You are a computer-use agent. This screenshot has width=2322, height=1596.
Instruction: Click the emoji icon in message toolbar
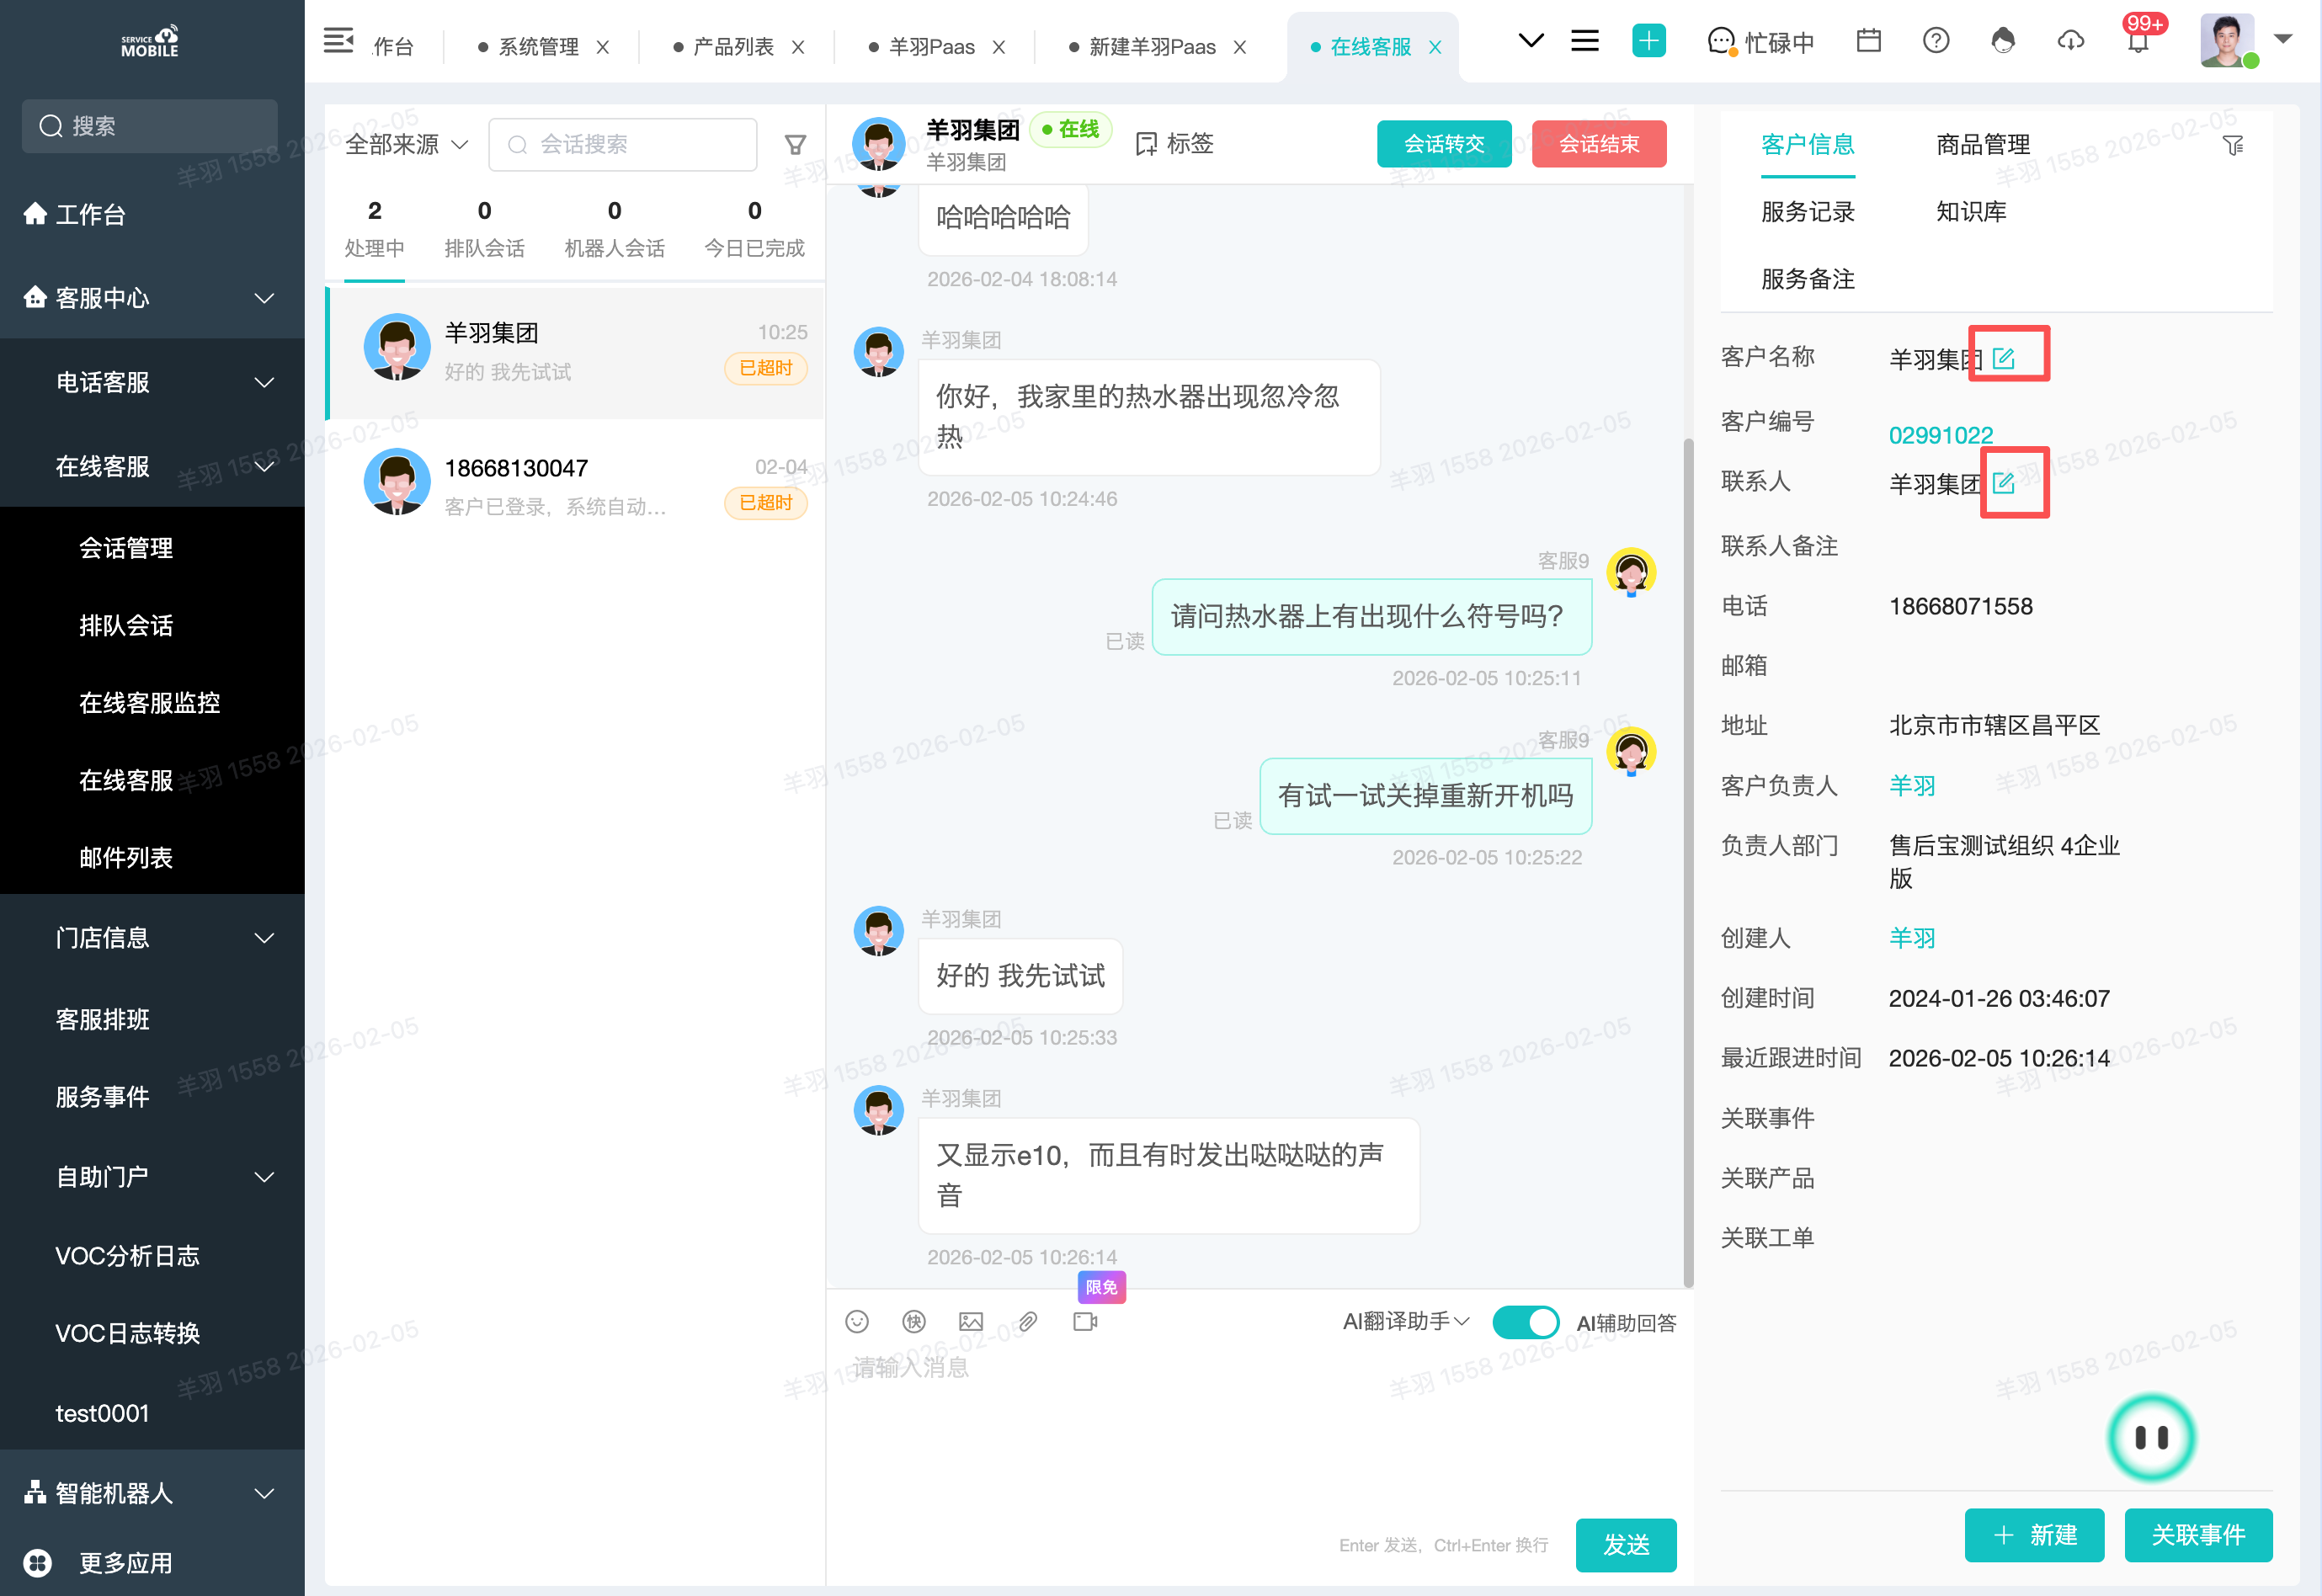point(857,1321)
